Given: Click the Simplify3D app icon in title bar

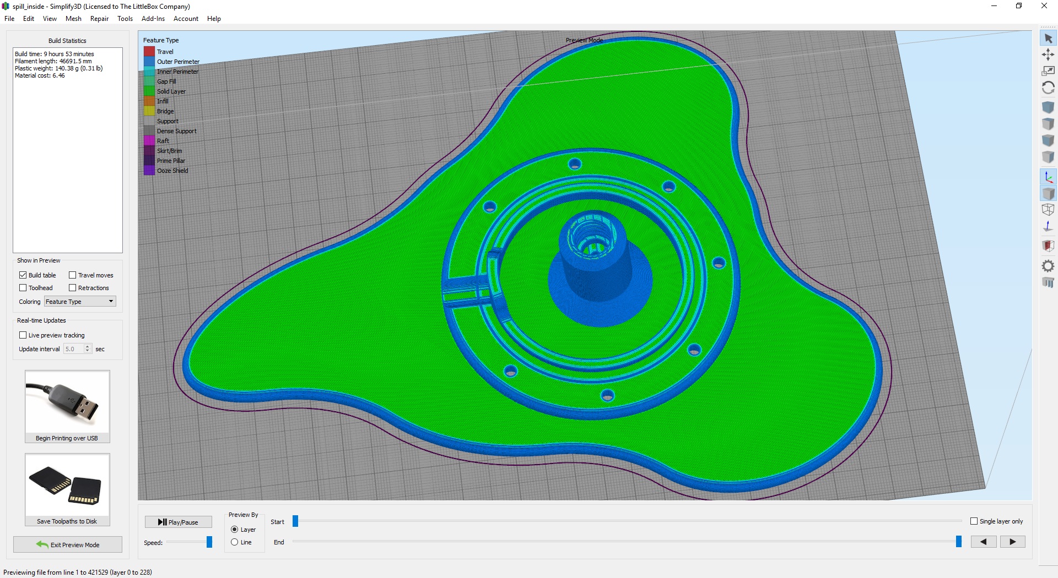Looking at the screenshot, I should (x=6, y=6).
